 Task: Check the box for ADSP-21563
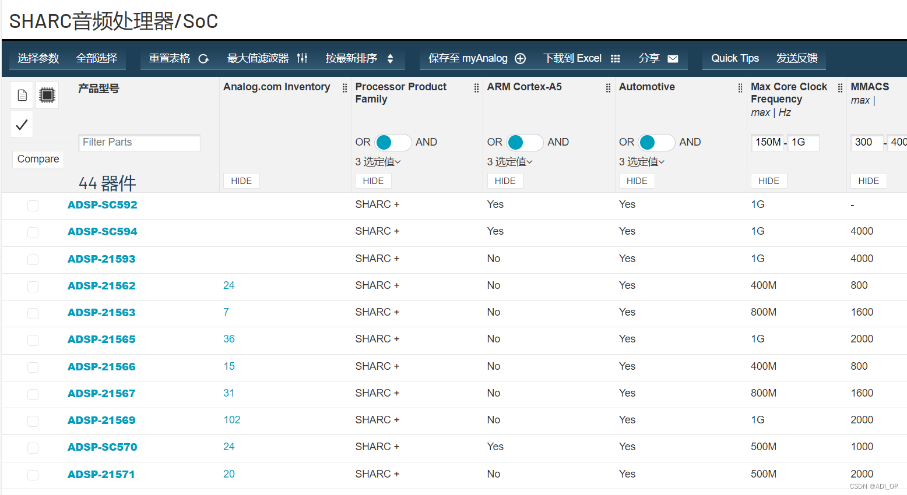click(x=33, y=313)
